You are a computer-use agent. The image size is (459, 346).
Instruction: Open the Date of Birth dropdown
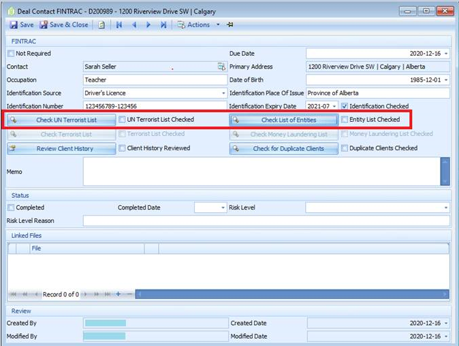coord(446,80)
